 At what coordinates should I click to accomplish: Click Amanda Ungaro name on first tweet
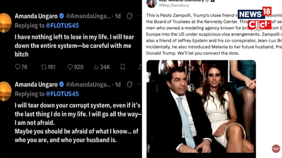click(x=36, y=16)
